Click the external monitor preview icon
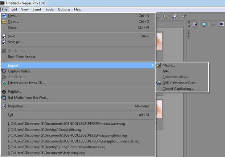225x157 pixels. pos(204,24)
